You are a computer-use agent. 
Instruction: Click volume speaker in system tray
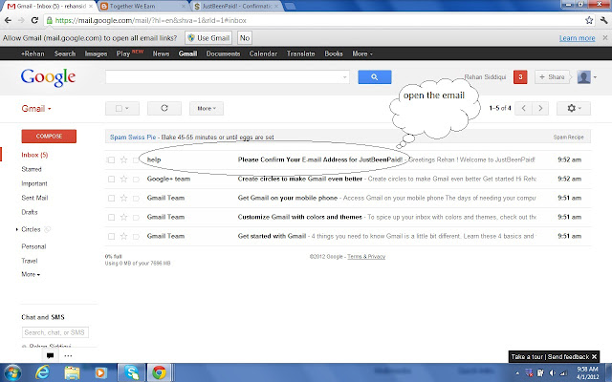point(553,373)
